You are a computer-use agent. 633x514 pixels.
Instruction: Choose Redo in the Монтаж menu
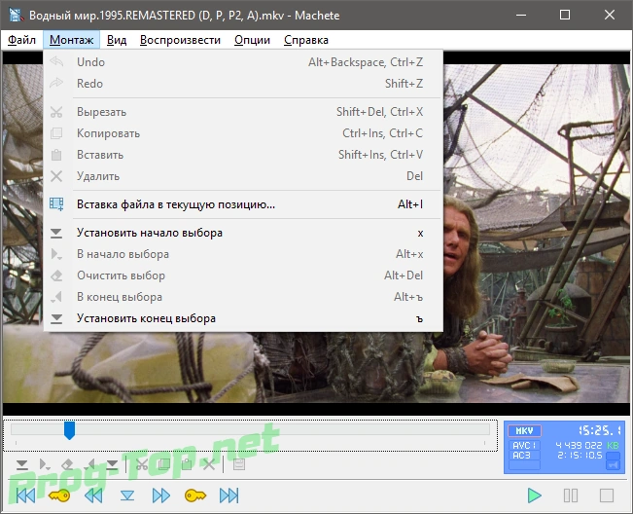coord(243,84)
